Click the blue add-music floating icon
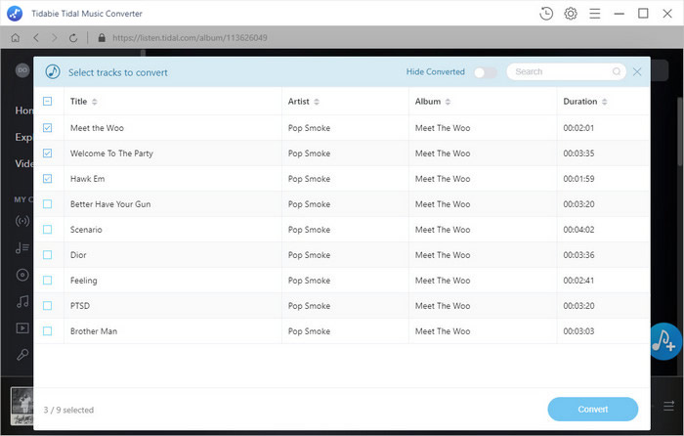The height and width of the screenshot is (436, 684). click(x=665, y=341)
